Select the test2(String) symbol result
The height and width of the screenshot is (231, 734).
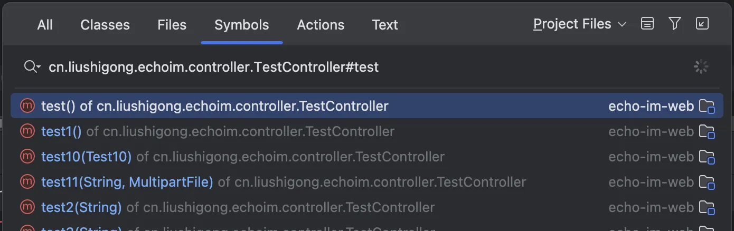[x=81, y=207]
